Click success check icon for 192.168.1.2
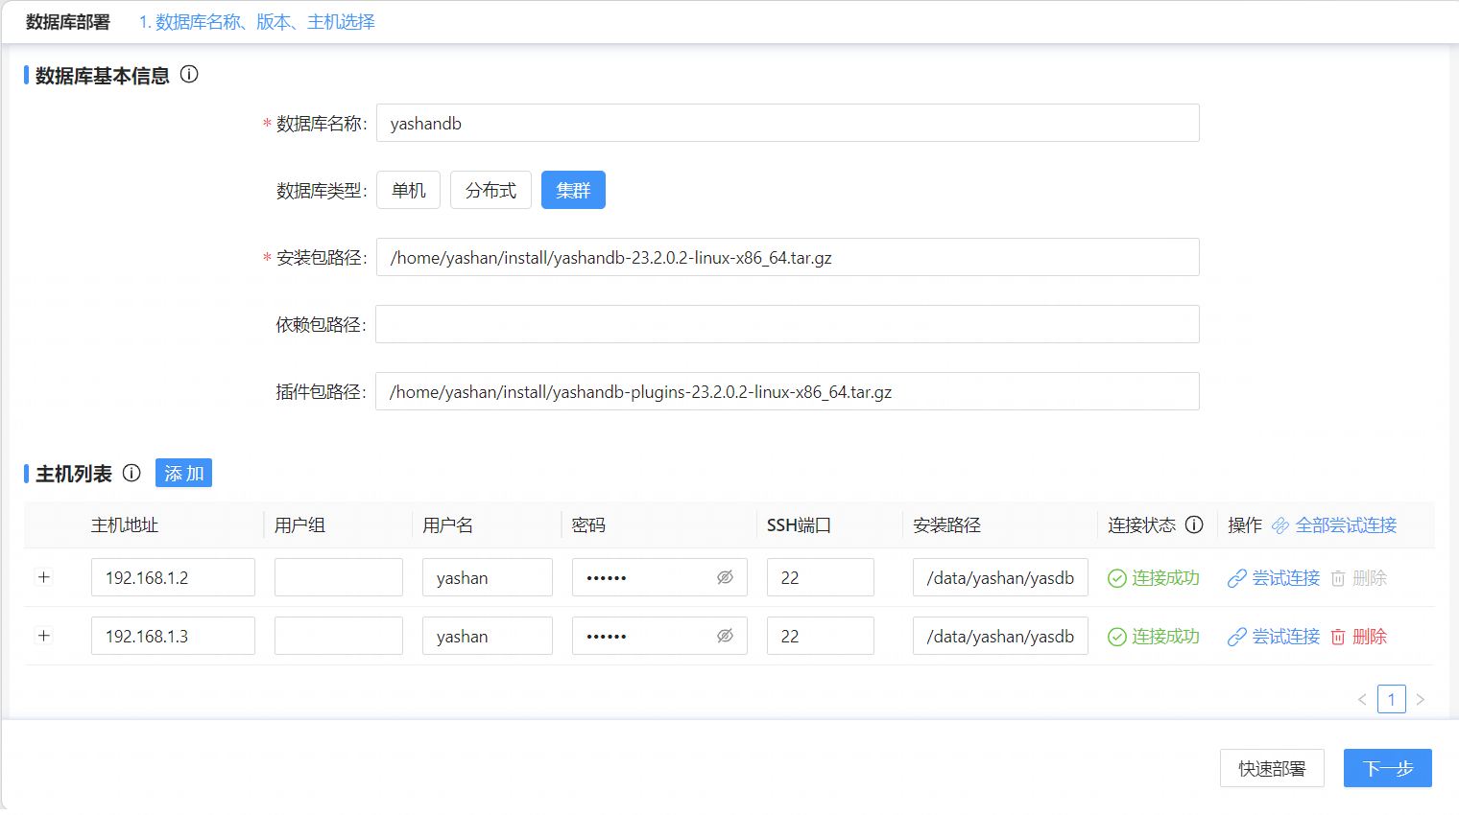1459x815 pixels. 1117,578
